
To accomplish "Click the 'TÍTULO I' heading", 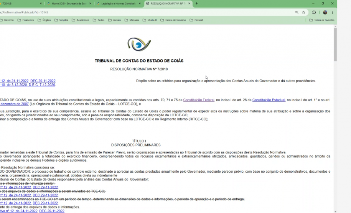I will (x=139, y=141).
